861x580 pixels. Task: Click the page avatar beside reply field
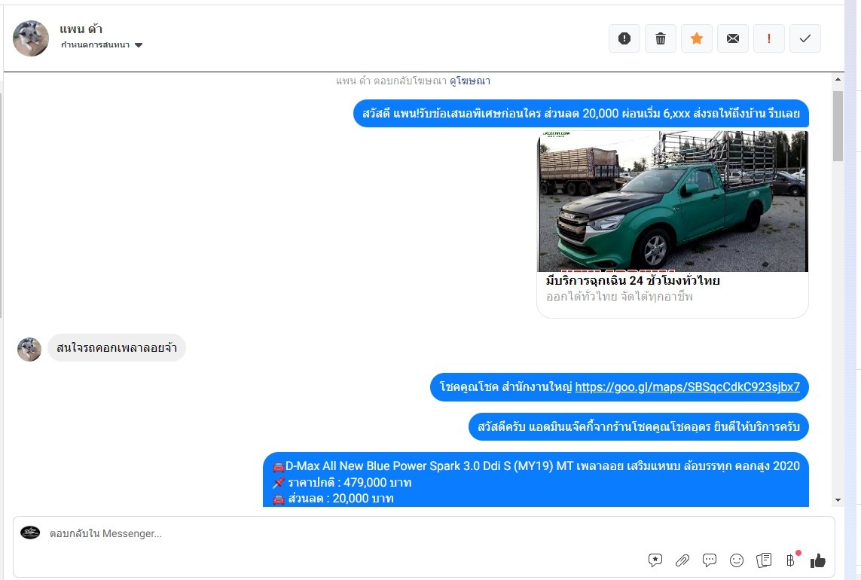[x=30, y=533]
